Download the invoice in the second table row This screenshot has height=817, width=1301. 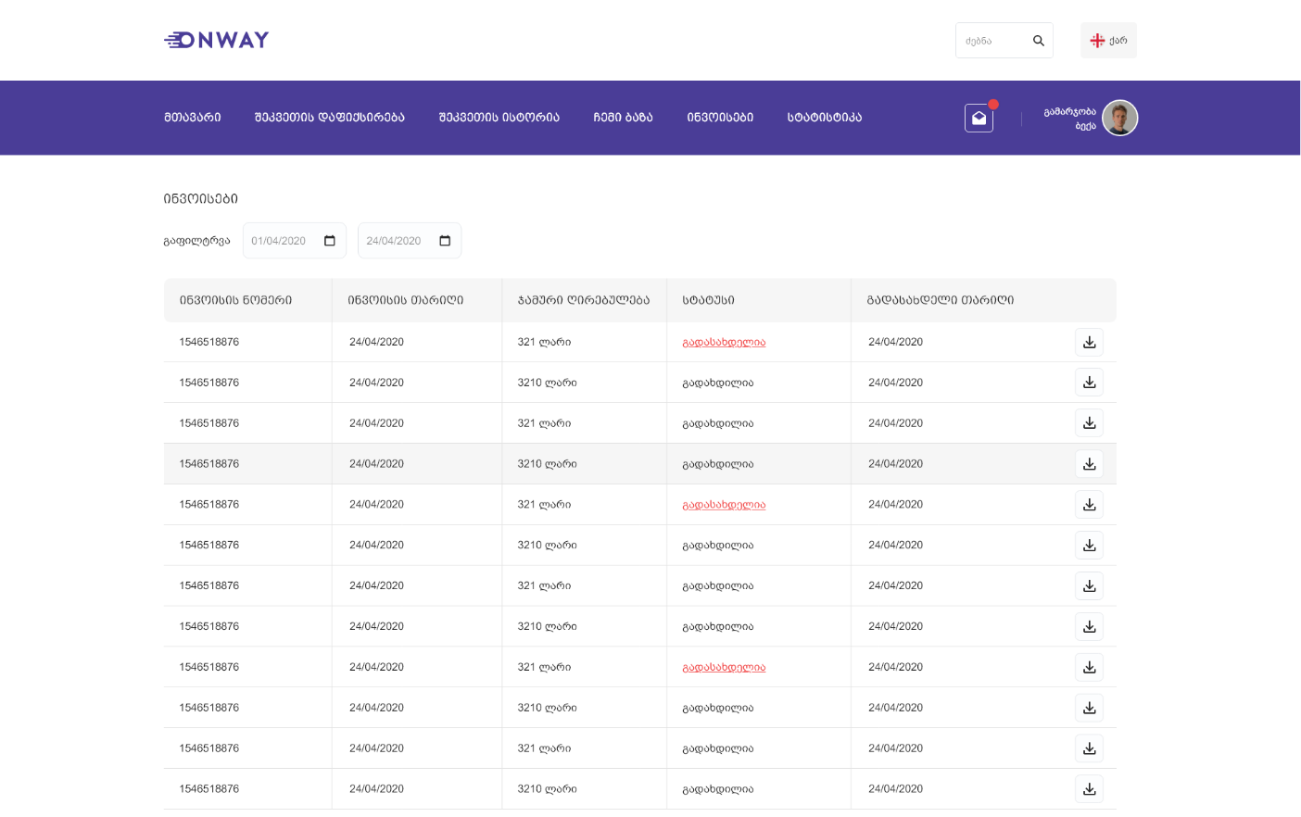1089,383
